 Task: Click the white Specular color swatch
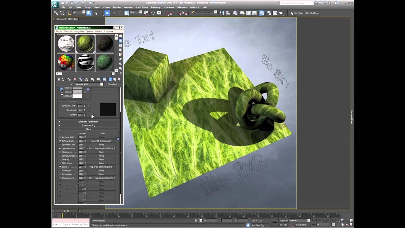point(78,96)
